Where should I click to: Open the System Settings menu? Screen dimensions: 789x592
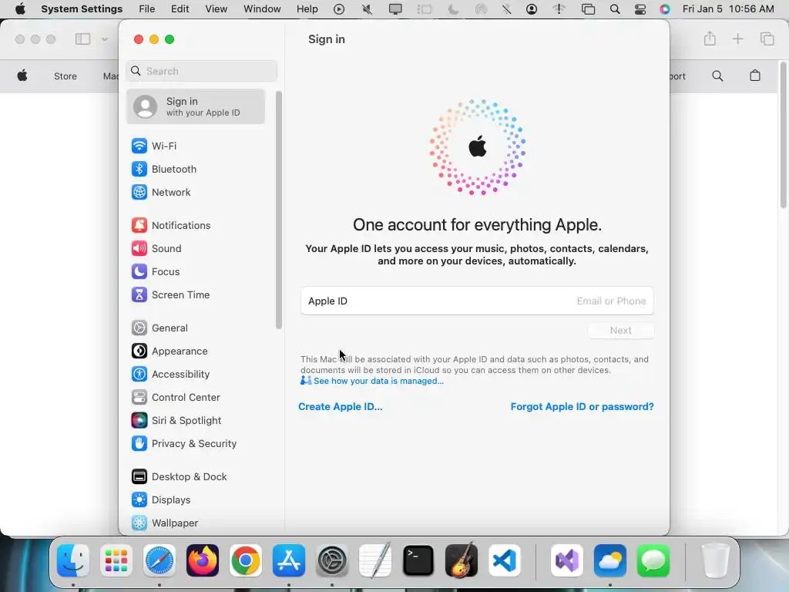pos(82,9)
